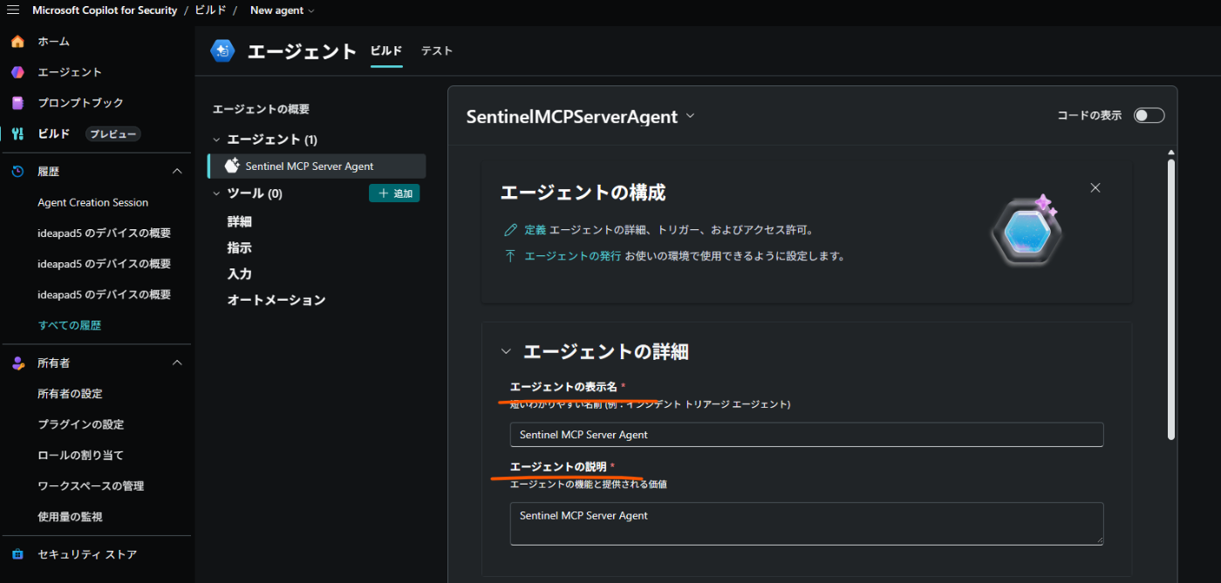
Task: Switch to the テスト tab
Action: point(437,51)
